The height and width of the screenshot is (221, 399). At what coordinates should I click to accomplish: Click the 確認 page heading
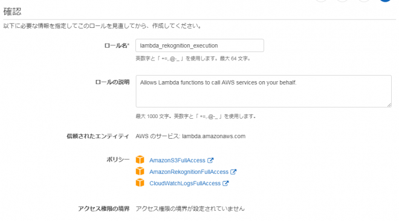point(12,12)
